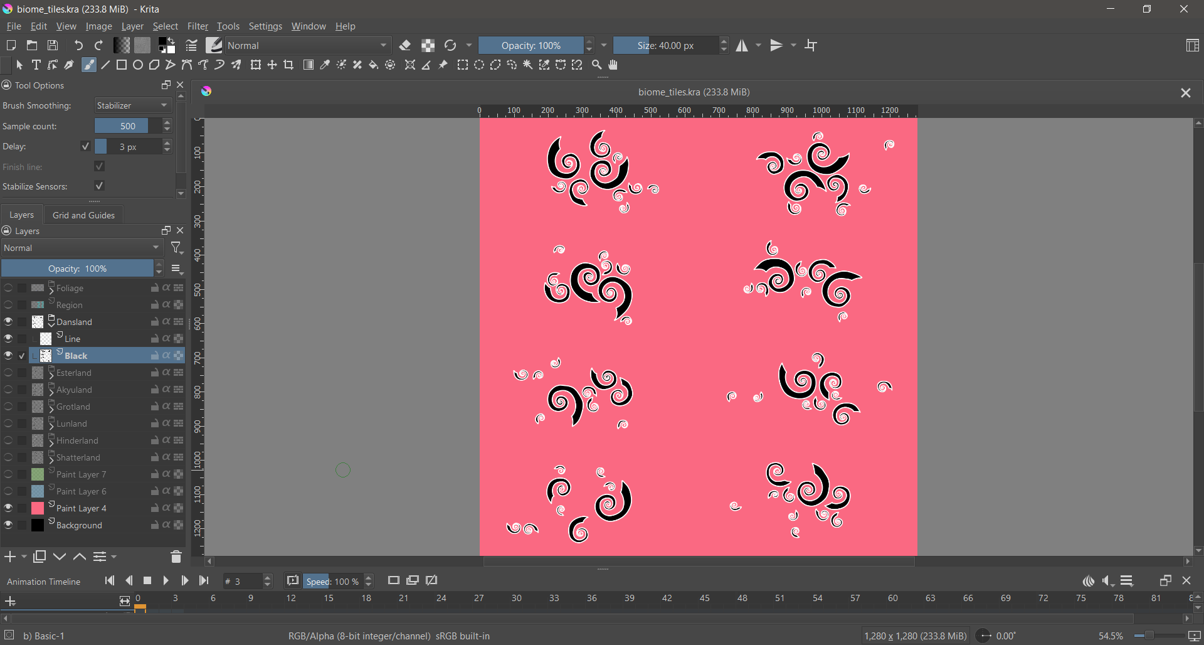Select the Ellipse tool
Screen dimensions: 1204x645
(x=138, y=65)
